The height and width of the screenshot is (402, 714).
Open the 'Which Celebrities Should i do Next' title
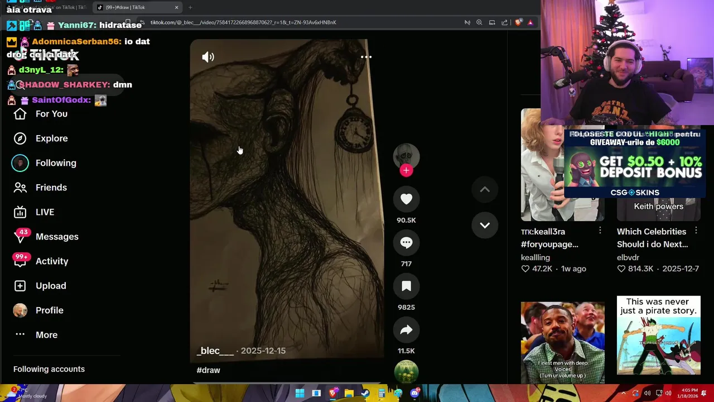click(x=652, y=238)
